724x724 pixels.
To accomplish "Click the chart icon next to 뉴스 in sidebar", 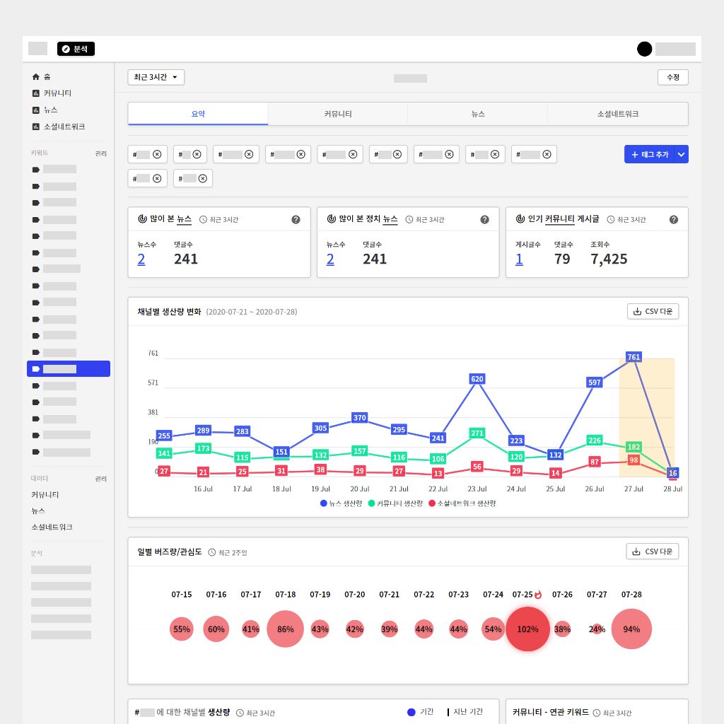I will click(x=36, y=110).
